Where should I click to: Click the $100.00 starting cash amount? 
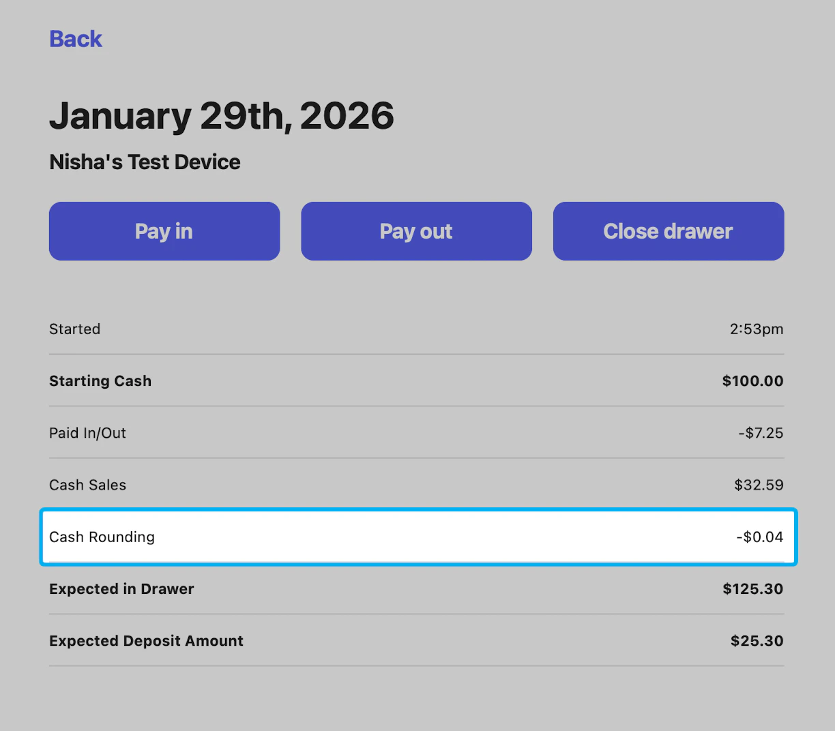click(753, 381)
